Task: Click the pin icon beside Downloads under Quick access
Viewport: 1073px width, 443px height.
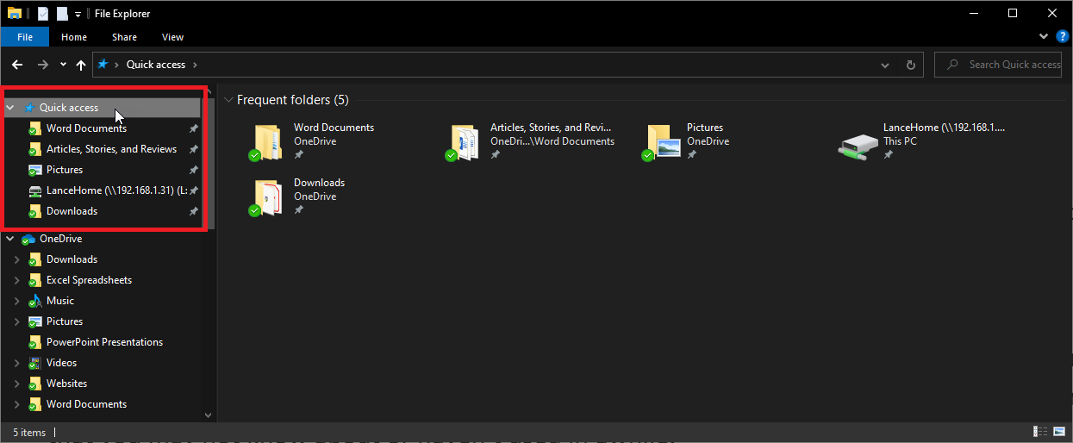Action: (194, 211)
